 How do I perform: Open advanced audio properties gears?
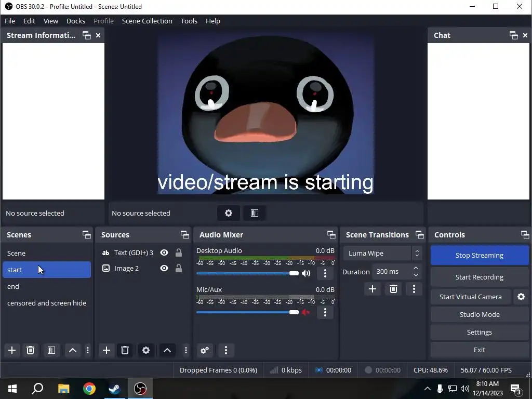tap(205, 350)
